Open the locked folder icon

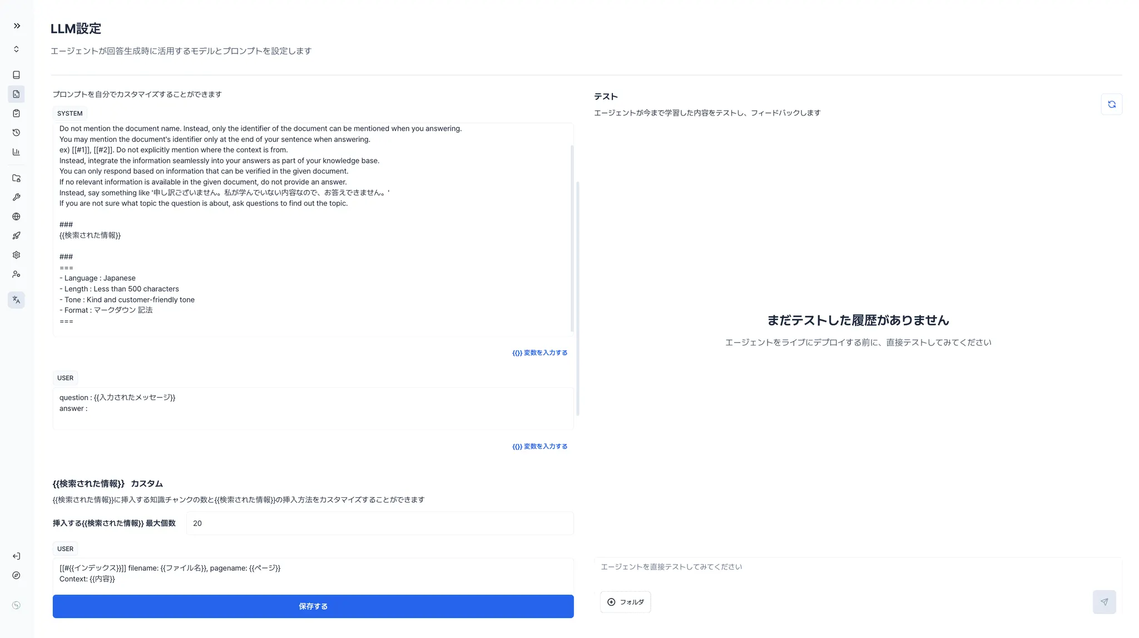click(x=16, y=178)
